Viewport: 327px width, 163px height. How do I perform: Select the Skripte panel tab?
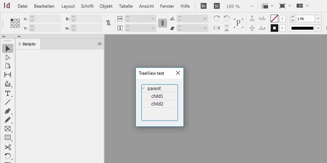click(28, 44)
